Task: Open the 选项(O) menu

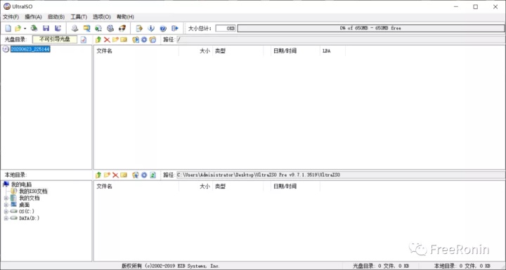Action: point(102,17)
